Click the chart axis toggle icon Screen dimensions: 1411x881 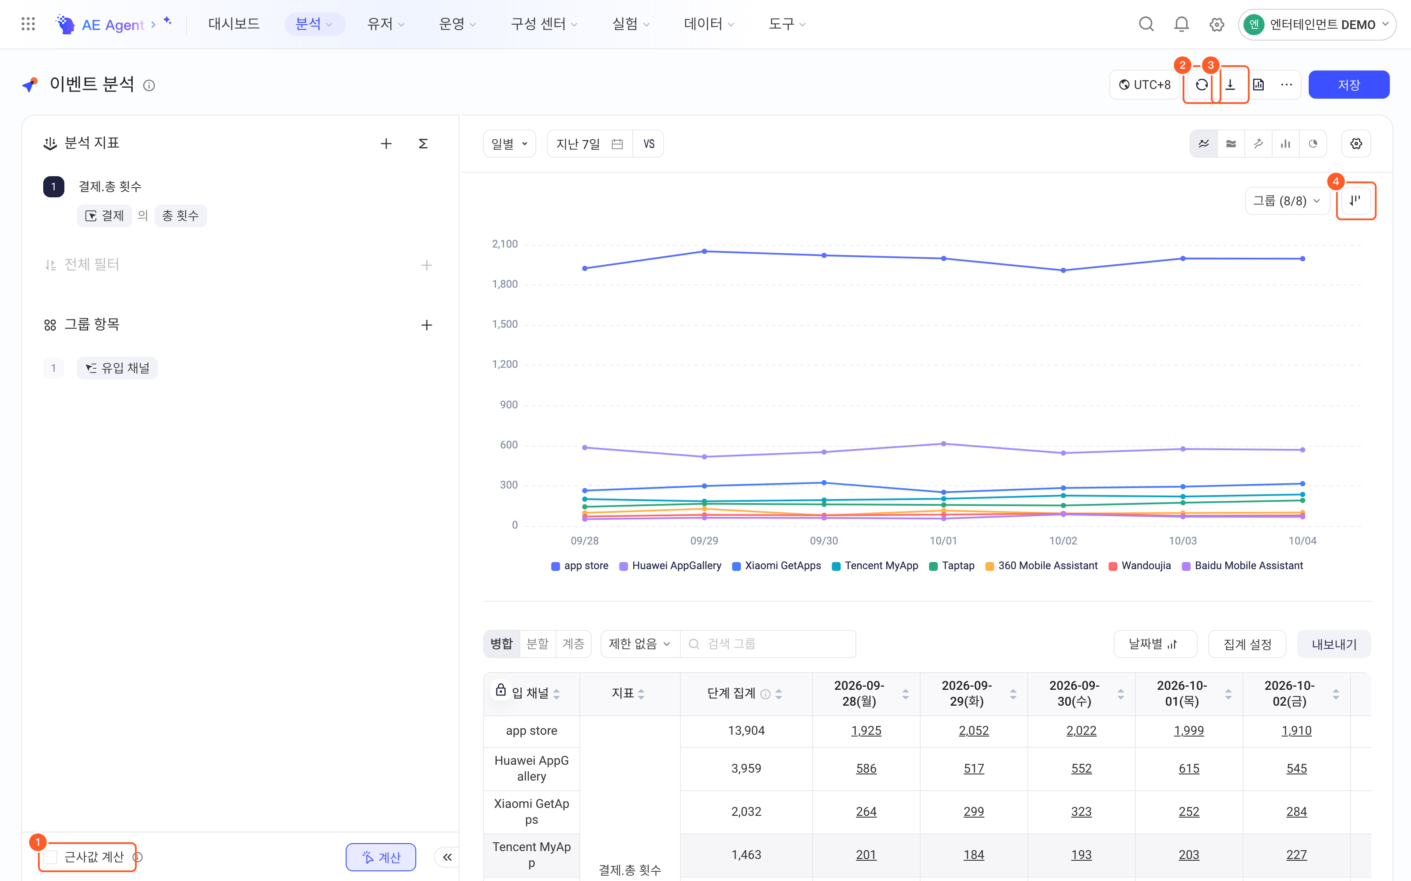click(1355, 201)
